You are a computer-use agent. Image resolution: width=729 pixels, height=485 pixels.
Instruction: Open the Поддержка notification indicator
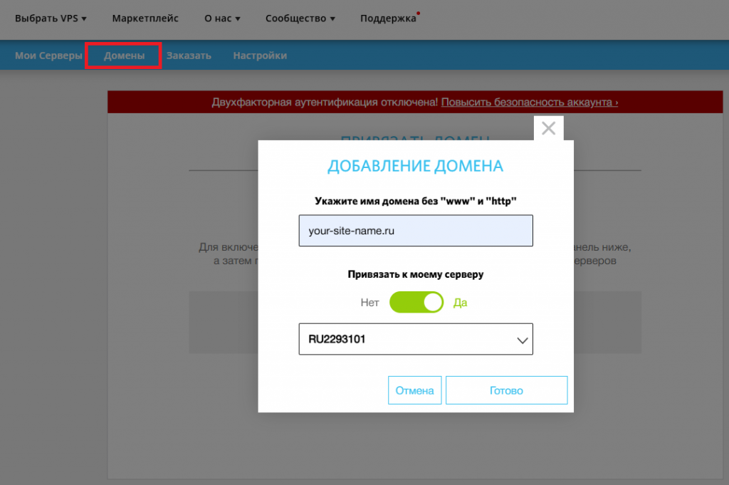pos(419,12)
